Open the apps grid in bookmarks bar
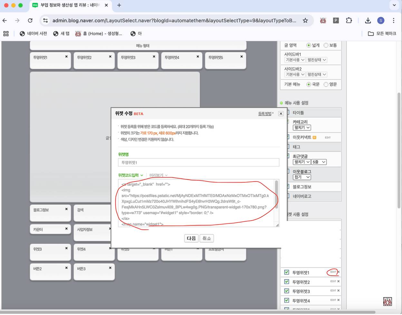The width and height of the screenshot is (402, 315). 6,34
